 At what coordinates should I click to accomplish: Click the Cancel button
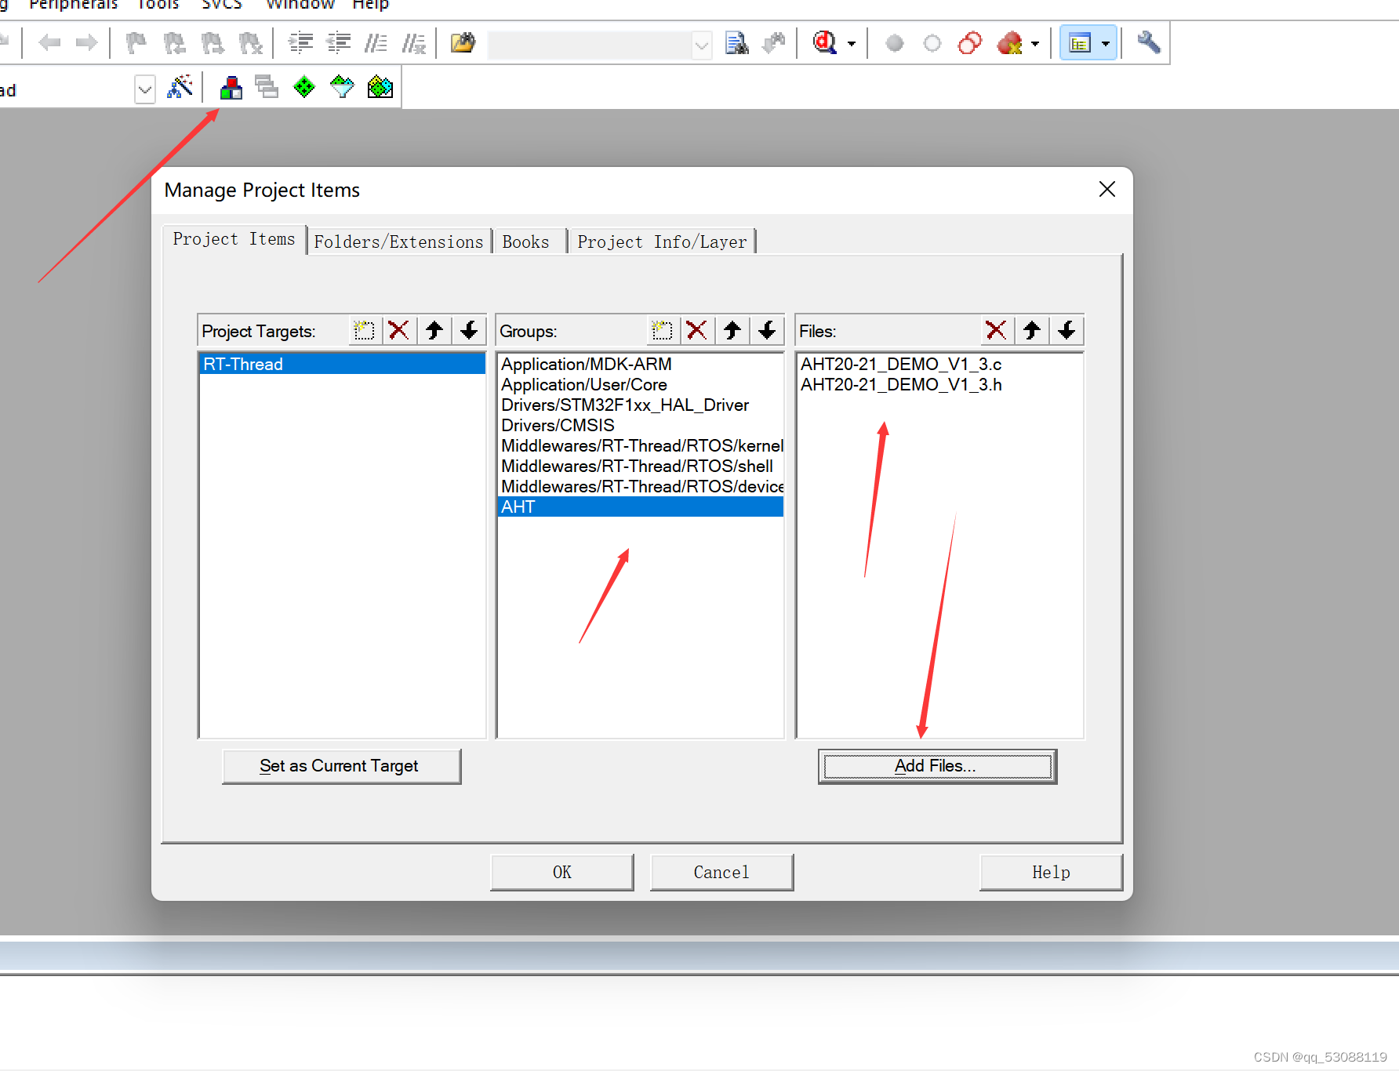(x=721, y=872)
